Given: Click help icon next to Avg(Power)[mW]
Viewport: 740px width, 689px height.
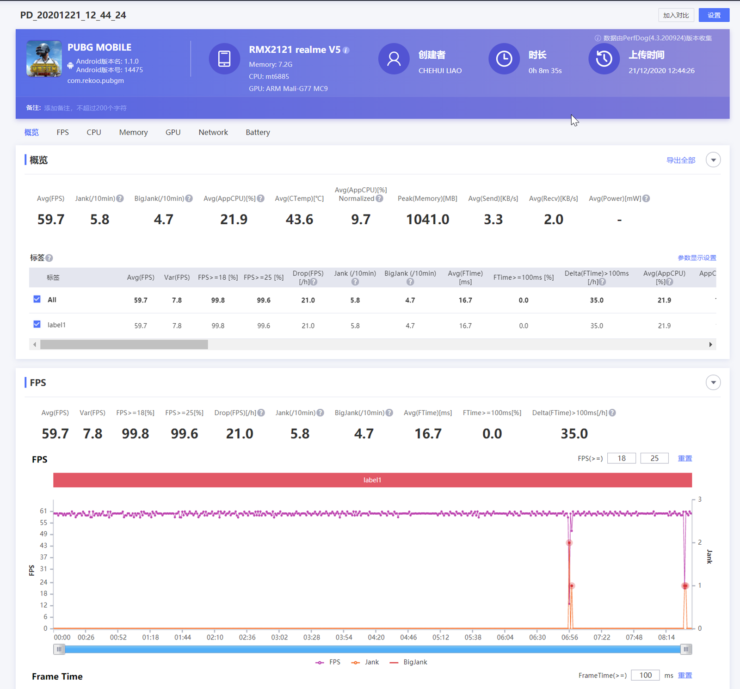Looking at the screenshot, I should click(646, 198).
